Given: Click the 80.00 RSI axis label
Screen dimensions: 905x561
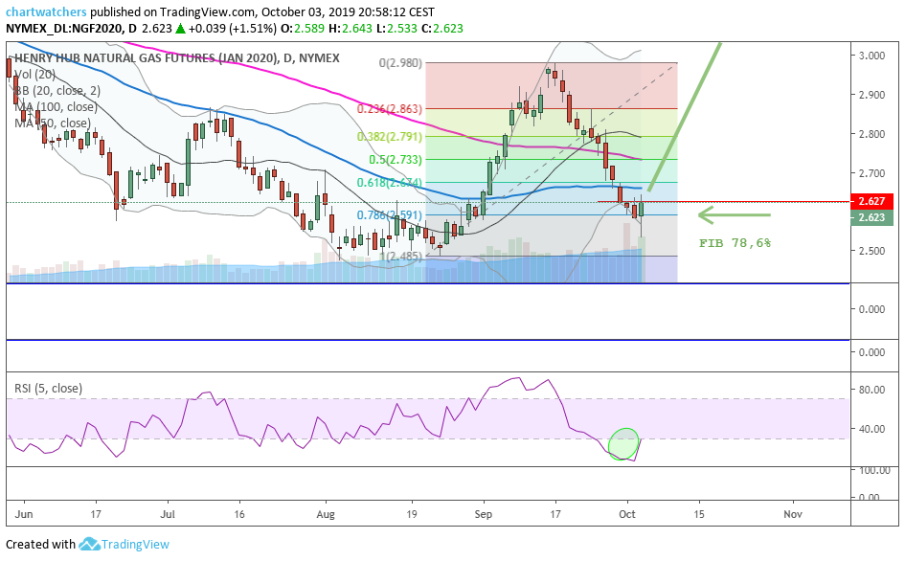Looking at the screenshot, I should [871, 390].
